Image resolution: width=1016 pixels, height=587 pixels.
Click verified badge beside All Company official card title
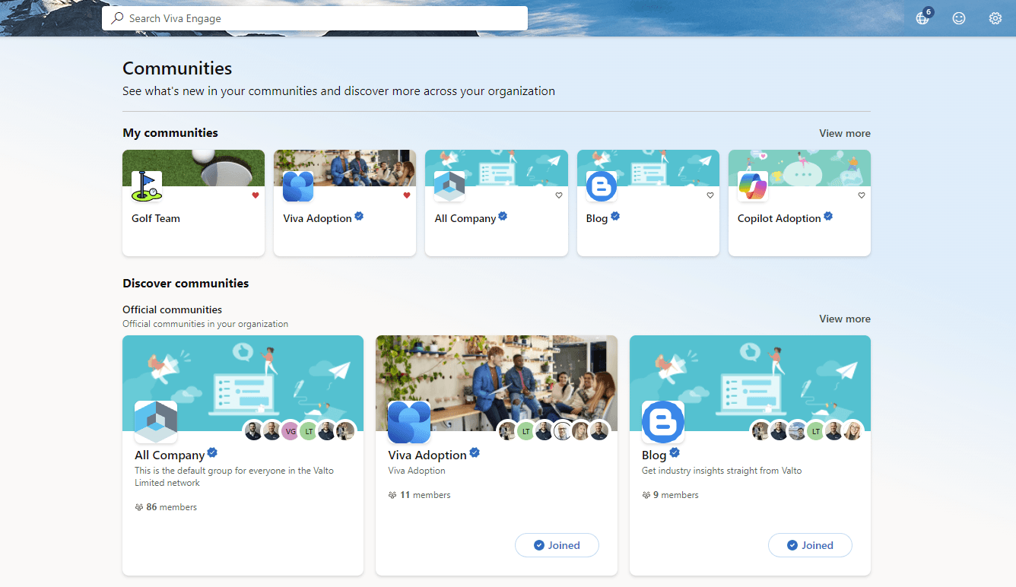(213, 453)
